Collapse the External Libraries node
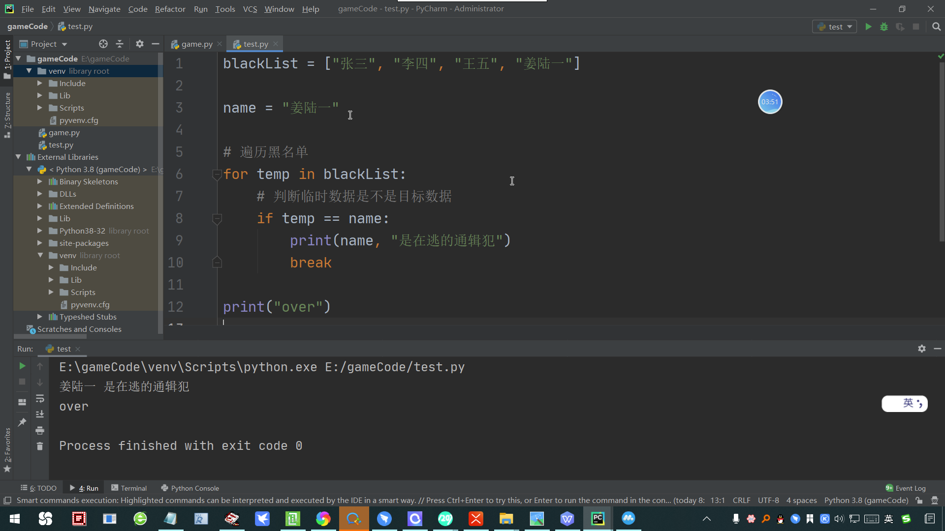 [18, 157]
